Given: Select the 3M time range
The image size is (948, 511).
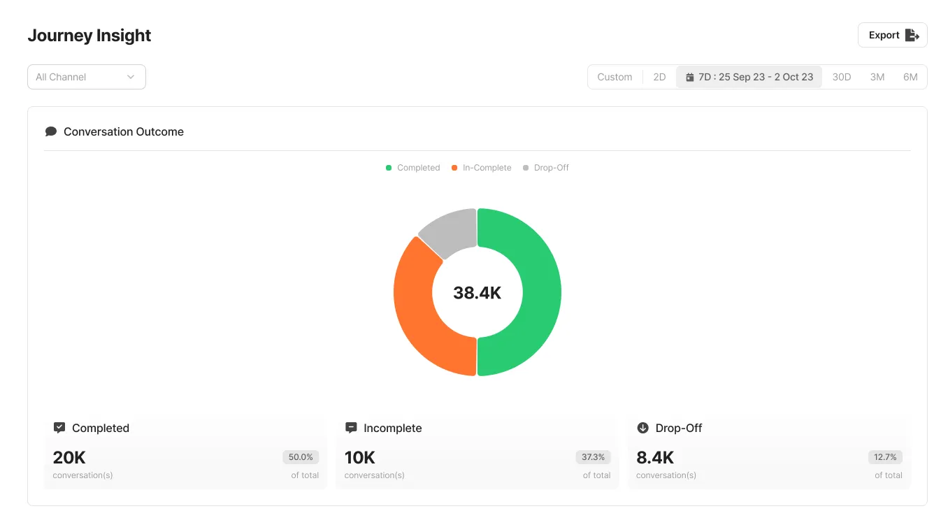Looking at the screenshot, I should pyautogui.click(x=877, y=77).
